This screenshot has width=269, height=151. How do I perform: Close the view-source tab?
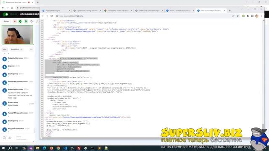224,10
